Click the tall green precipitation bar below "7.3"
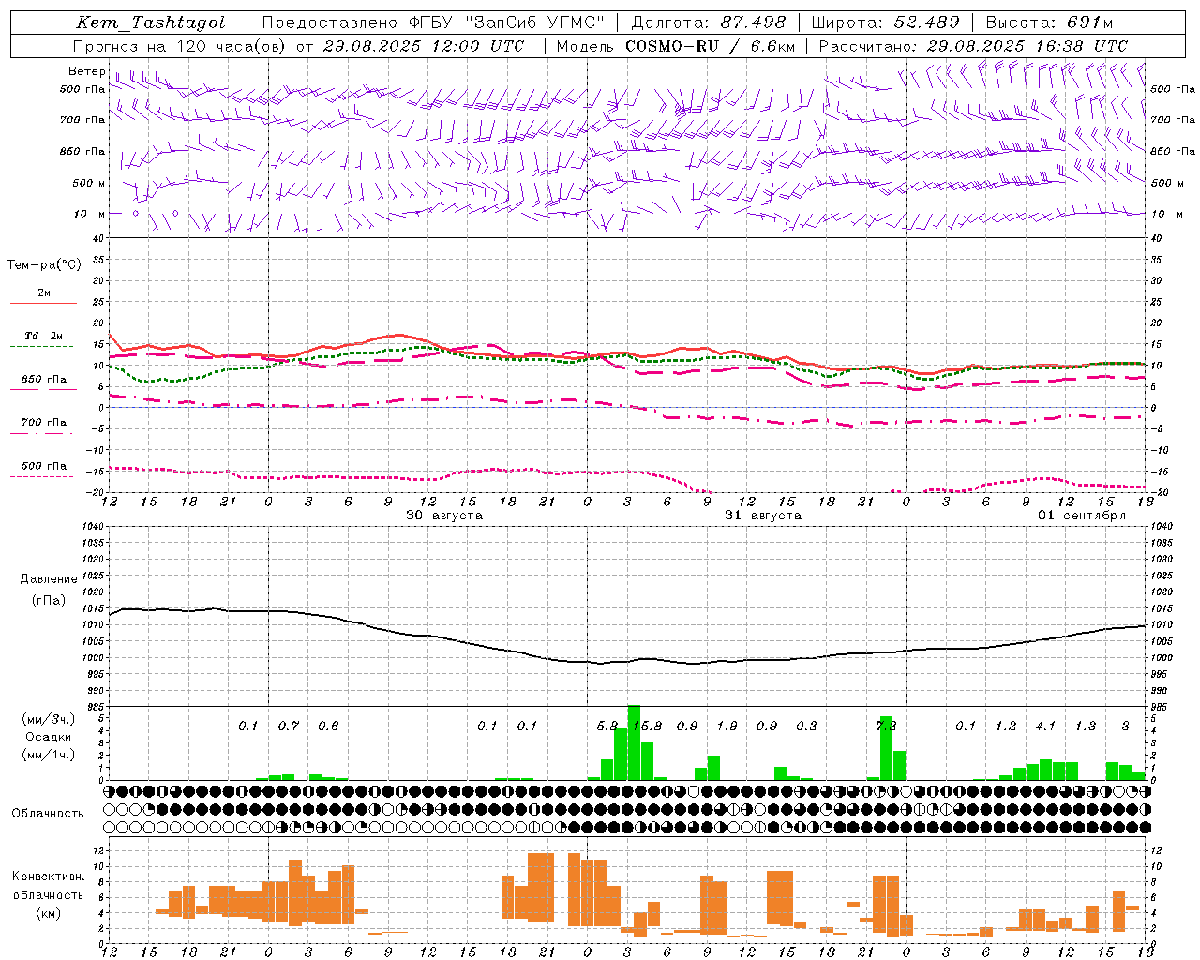 coord(886,749)
